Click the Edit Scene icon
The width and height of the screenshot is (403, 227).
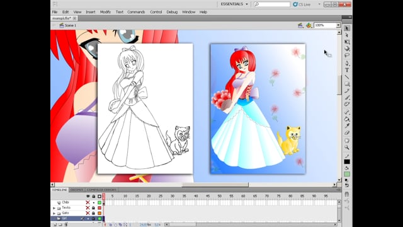click(x=300, y=25)
